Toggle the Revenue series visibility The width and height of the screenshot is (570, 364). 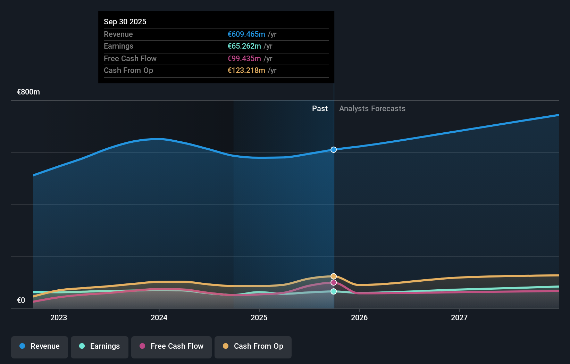pyautogui.click(x=39, y=346)
